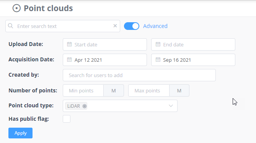Click the Max points input
The height and width of the screenshot is (143, 256).
pyautogui.click(x=149, y=90)
